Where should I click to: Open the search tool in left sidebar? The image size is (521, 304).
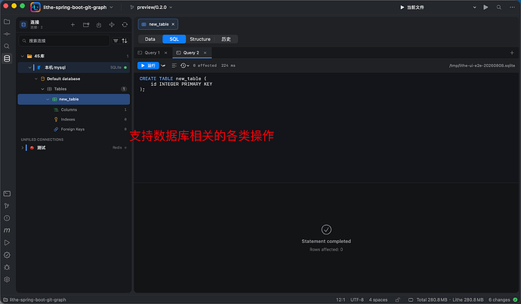pos(7,46)
